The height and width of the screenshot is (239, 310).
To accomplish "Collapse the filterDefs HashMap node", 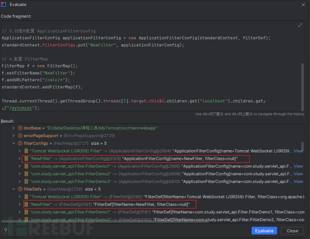I will tap(13, 189).
